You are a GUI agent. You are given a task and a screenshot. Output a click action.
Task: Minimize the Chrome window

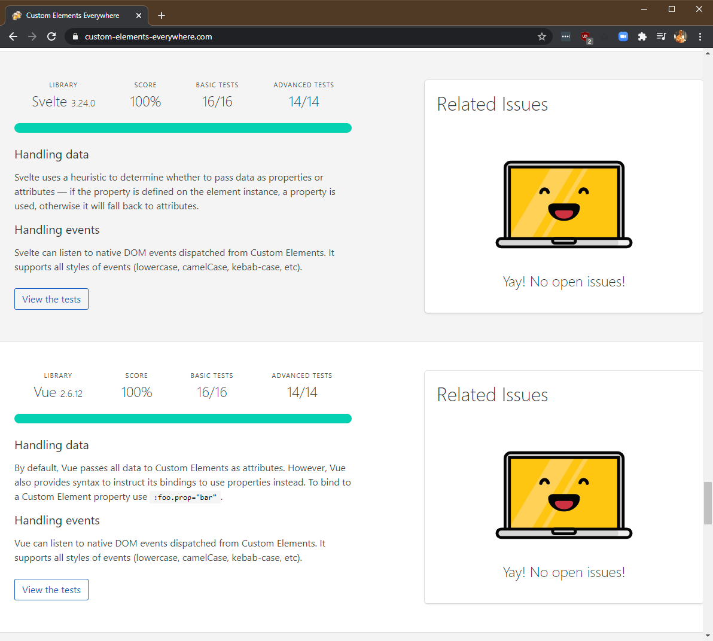(644, 9)
